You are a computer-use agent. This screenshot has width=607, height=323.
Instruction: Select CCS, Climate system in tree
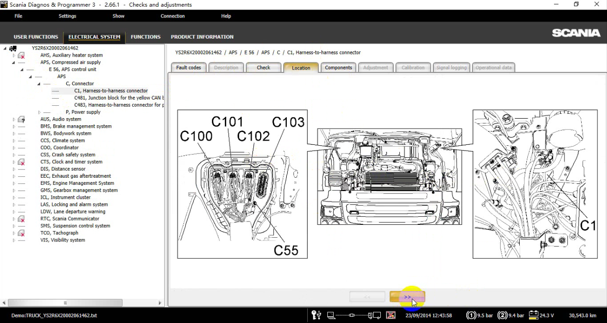click(x=63, y=141)
